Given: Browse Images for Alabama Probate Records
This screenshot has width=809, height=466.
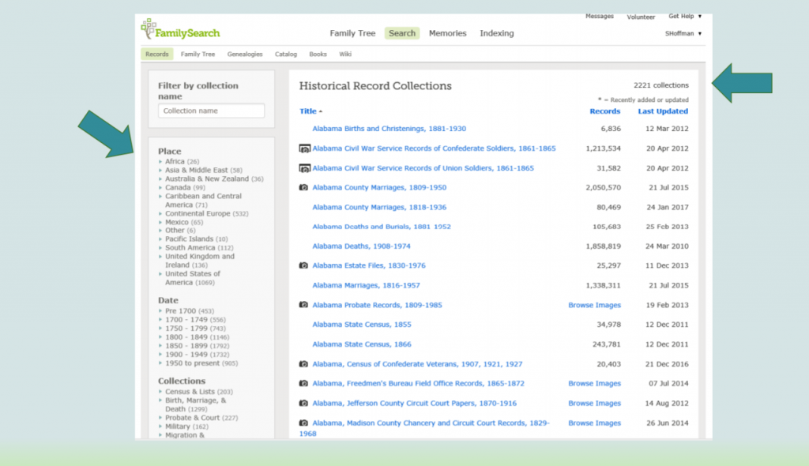Looking at the screenshot, I should tap(594, 305).
